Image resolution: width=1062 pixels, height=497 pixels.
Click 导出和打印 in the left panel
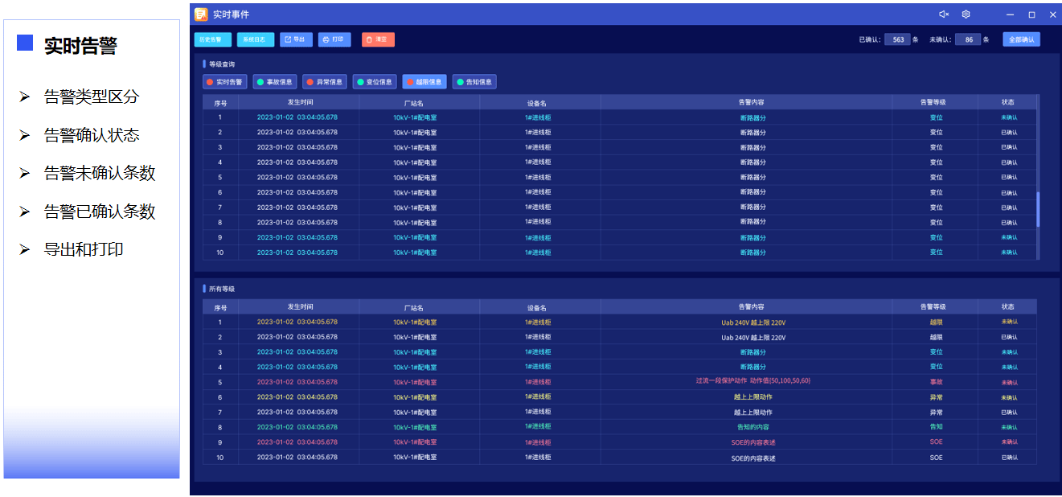point(84,249)
